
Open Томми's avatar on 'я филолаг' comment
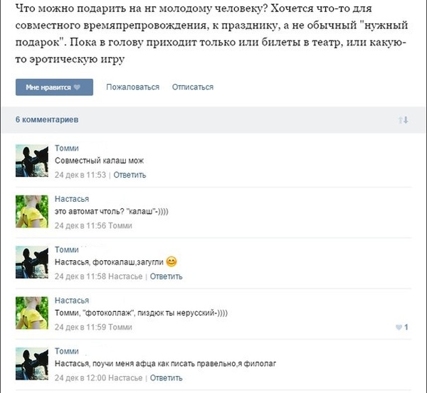[x=32, y=364]
